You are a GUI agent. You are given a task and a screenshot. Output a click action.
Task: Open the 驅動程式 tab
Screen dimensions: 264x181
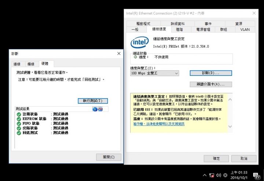click(x=143, y=23)
